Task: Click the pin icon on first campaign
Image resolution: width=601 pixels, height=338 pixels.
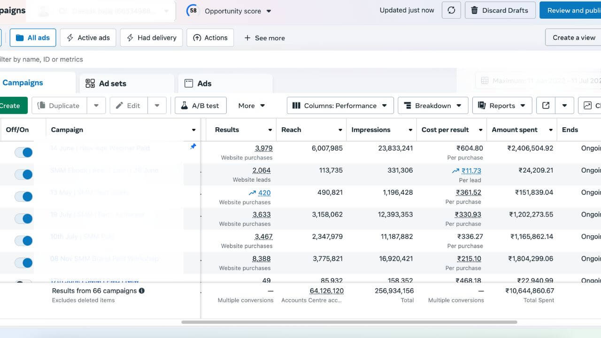Action: pos(193,147)
